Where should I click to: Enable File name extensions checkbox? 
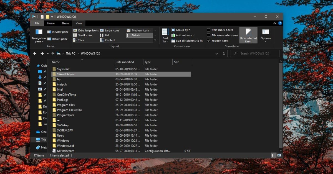click(209, 35)
